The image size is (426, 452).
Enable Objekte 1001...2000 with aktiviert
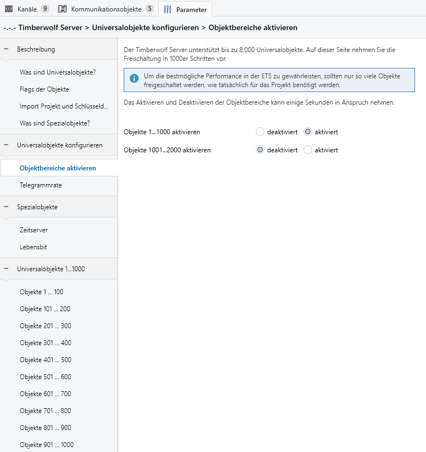click(x=308, y=150)
